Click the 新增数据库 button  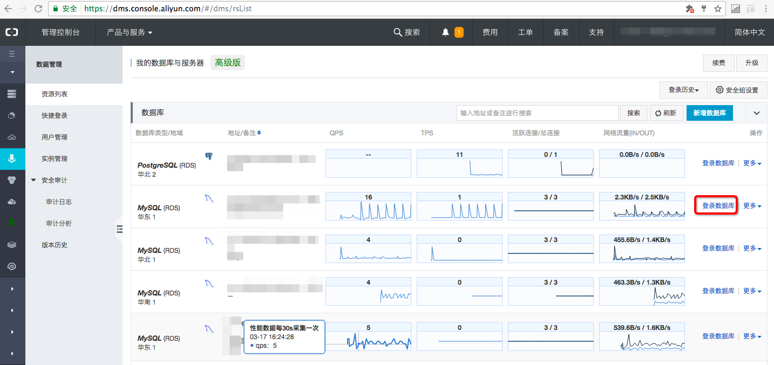710,113
